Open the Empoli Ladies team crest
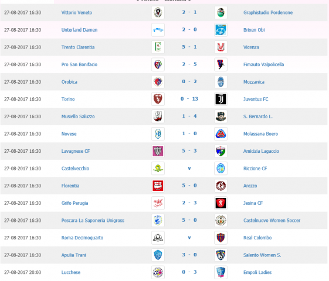The image size is (329, 281). pyautogui.click(x=221, y=272)
